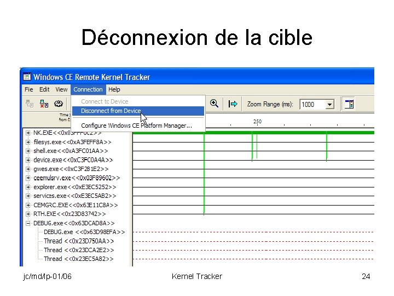Open Configure Windows CE Platform Manager

tap(136, 126)
